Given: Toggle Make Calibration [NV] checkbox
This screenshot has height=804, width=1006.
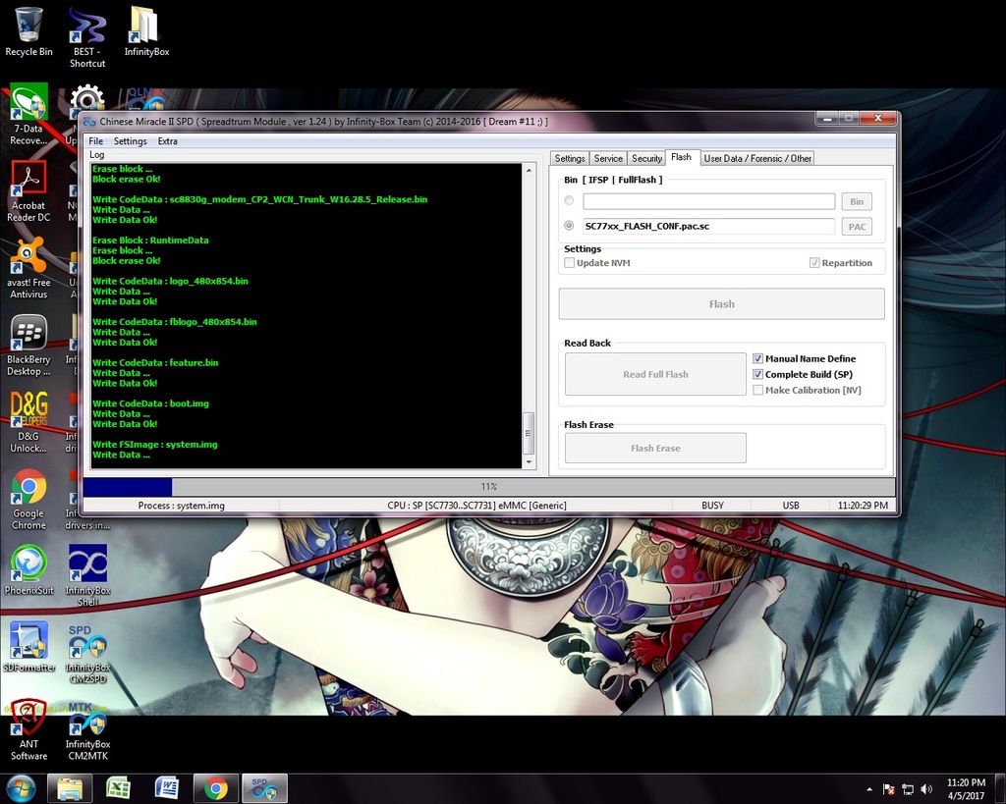Looking at the screenshot, I should pyautogui.click(x=757, y=390).
